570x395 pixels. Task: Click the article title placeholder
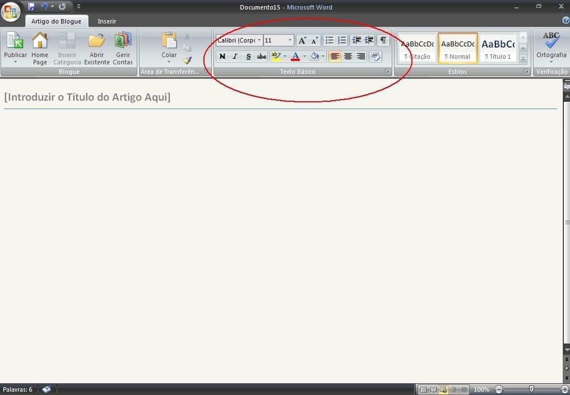click(87, 97)
